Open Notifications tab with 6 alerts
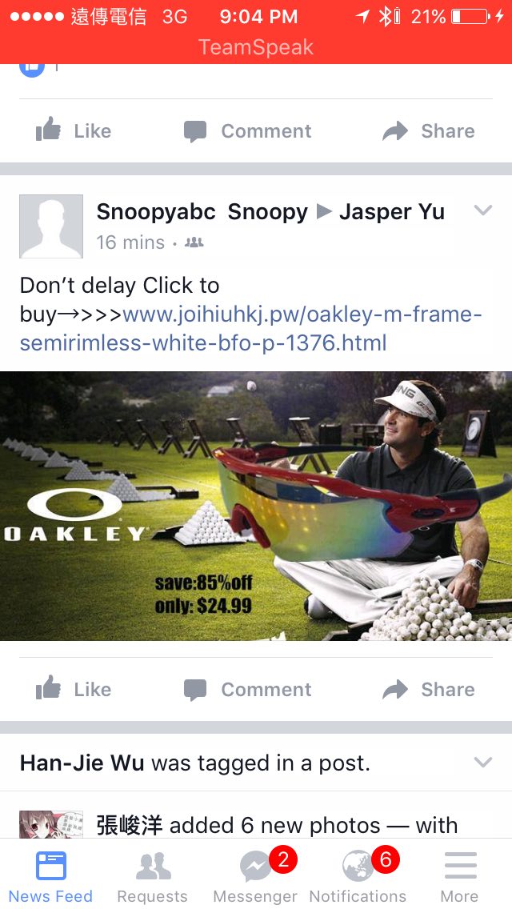 click(x=358, y=875)
